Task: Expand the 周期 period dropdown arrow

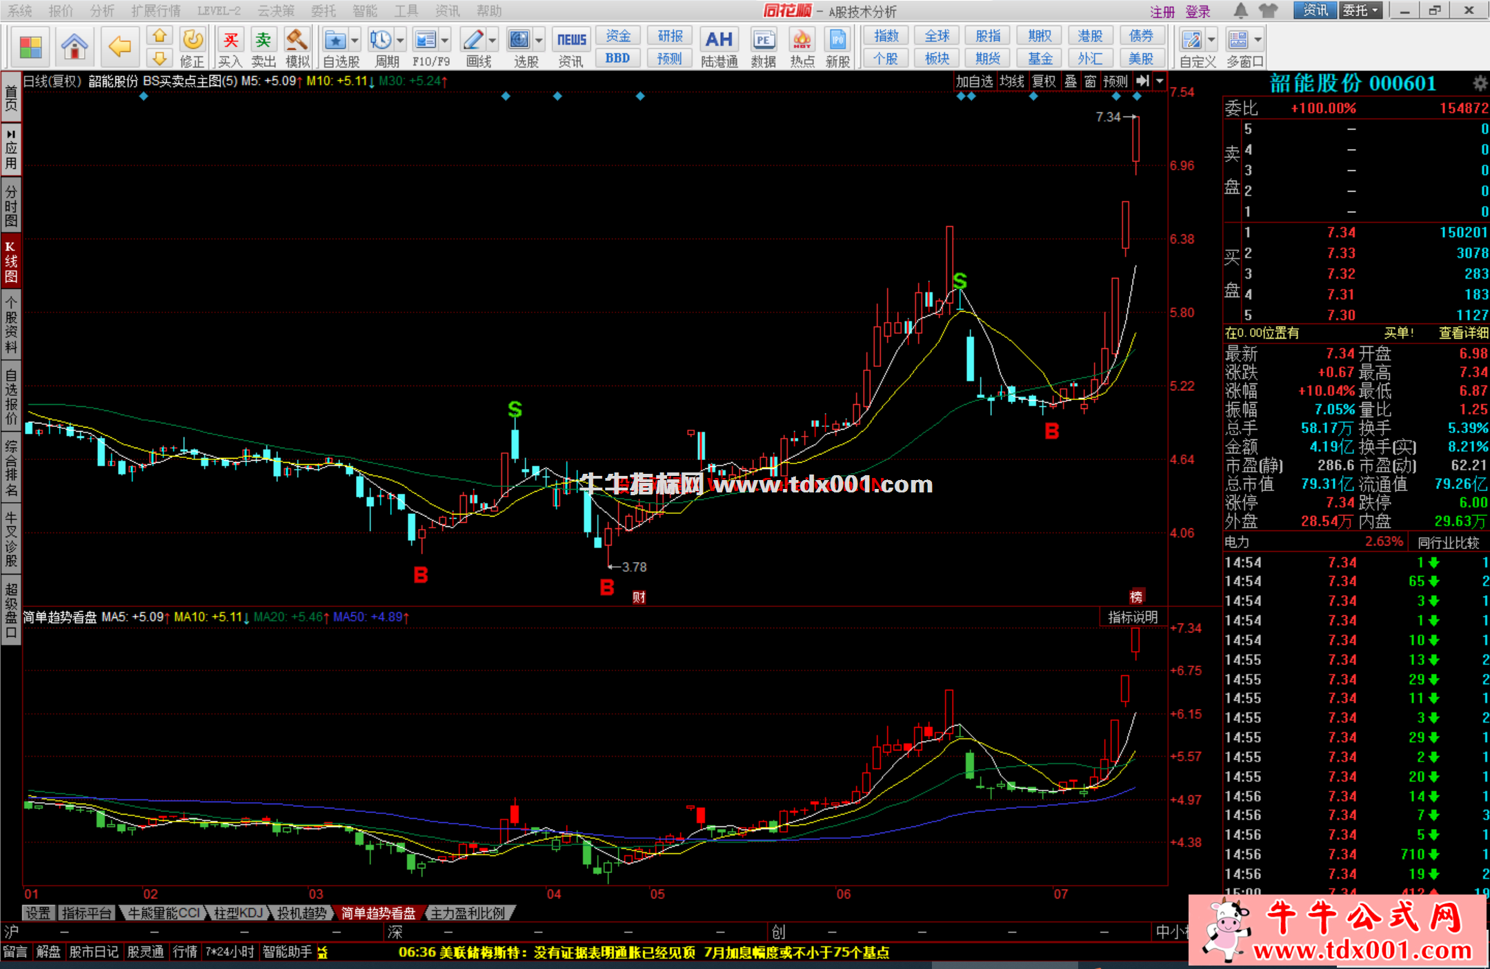Action: 400,40
